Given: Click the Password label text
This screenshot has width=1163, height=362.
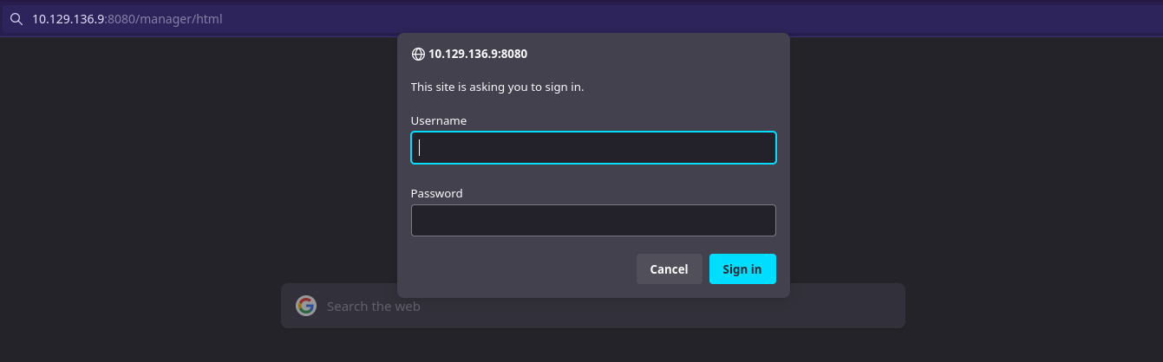Looking at the screenshot, I should point(436,194).
